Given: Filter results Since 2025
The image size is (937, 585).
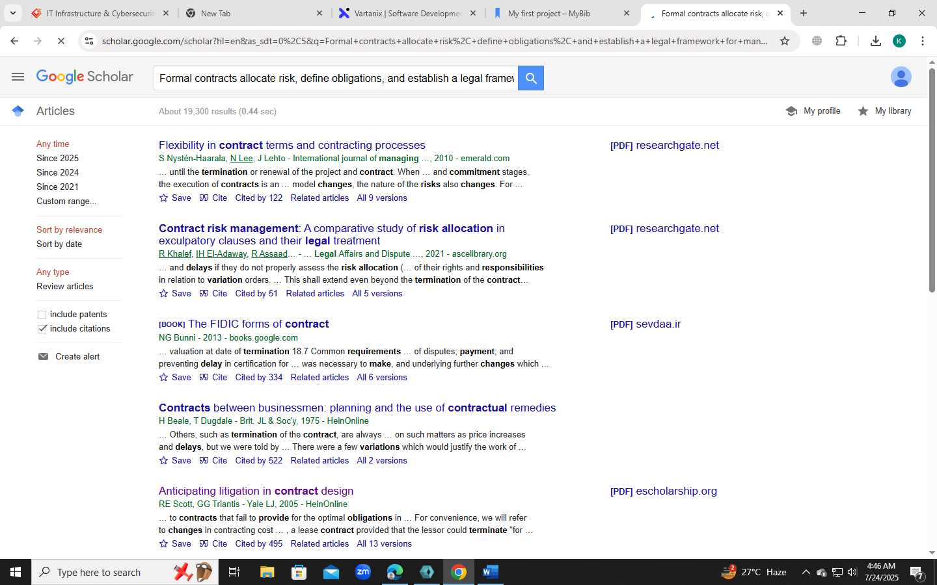Looking at the screenshot, I should [x=57, y=158].
